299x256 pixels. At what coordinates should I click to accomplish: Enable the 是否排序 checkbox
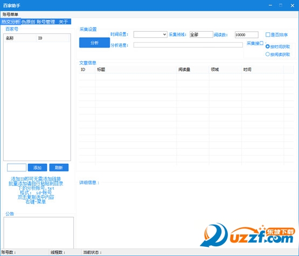click(268, 34)
